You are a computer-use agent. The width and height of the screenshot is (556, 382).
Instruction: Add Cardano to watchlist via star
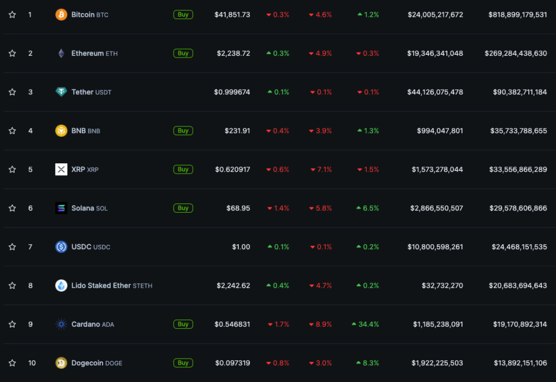(12, 324)
